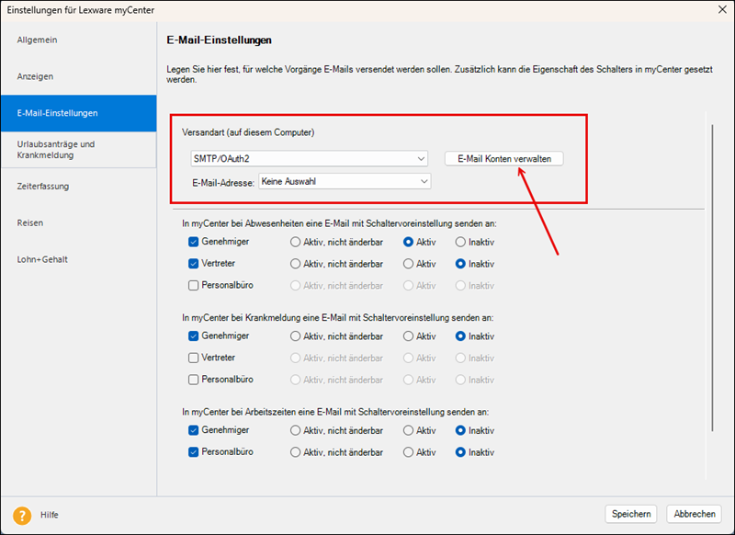Uncheck Genehmiger under Arbeitszeiten

click(193, 430)
